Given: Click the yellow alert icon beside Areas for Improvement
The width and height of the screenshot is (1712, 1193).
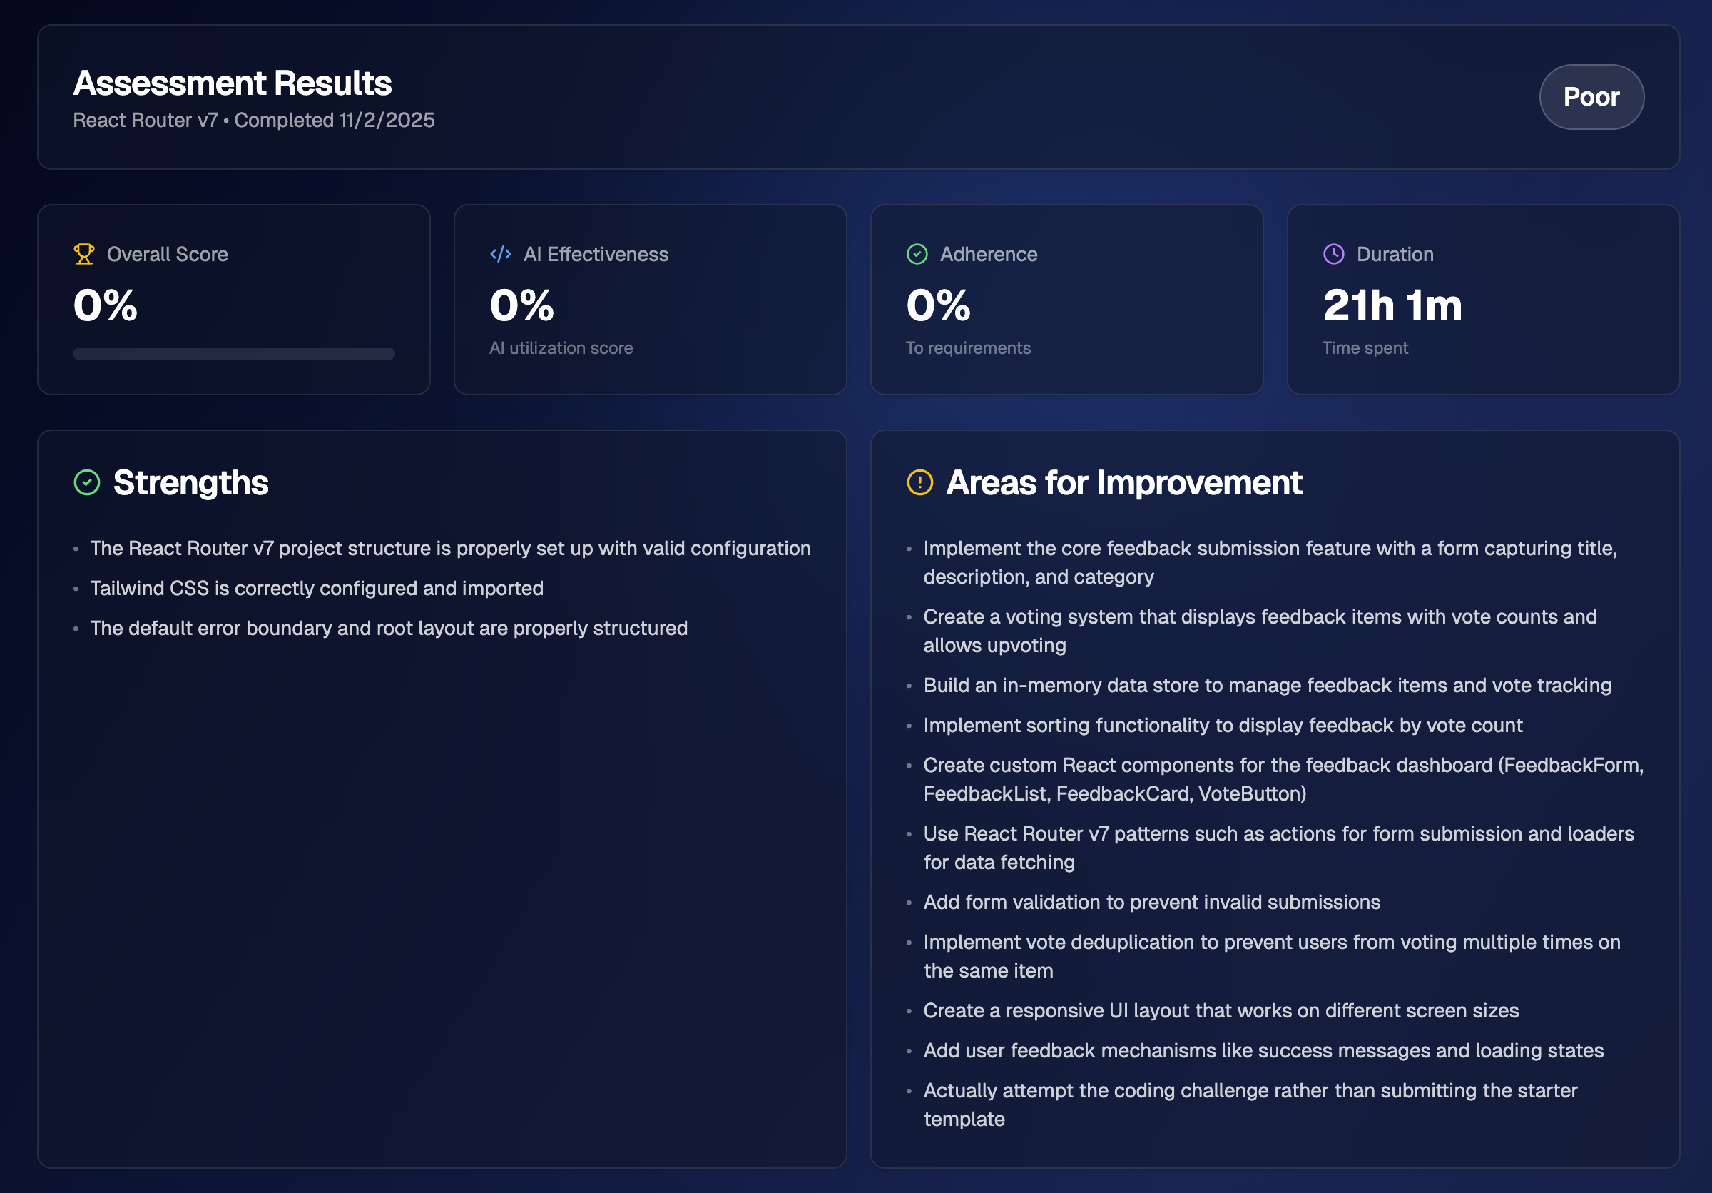Looking at the screenshot, I should 920,482.
